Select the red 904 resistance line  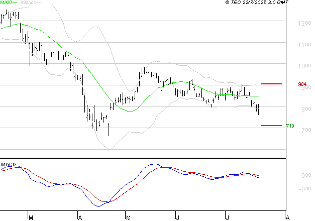(271, 84)
